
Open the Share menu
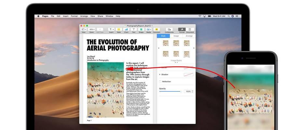point(100,16)
